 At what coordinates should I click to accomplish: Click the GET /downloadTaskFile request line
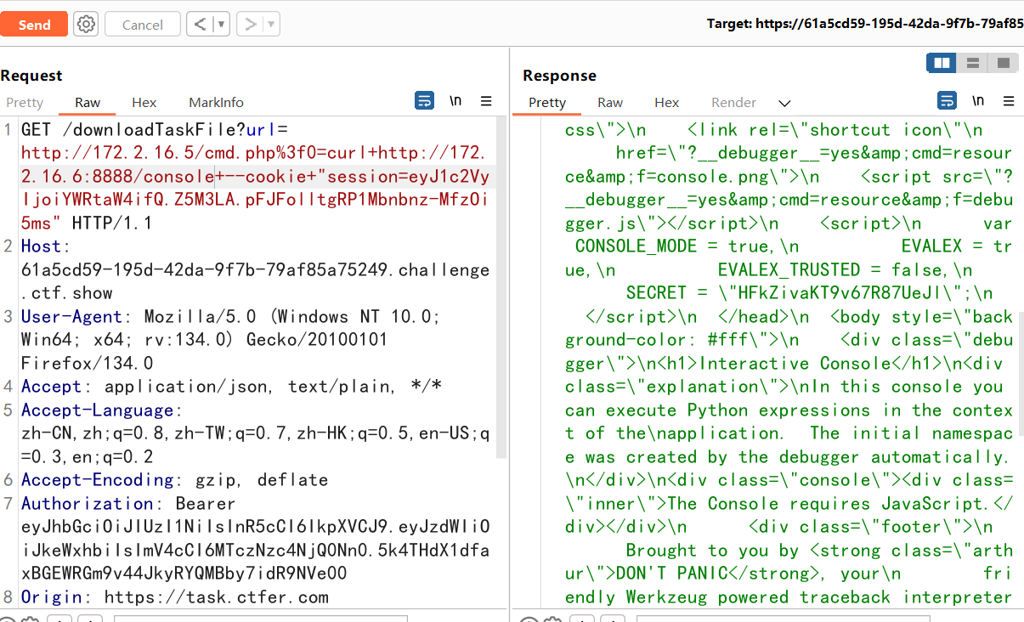tap(155, 130)
